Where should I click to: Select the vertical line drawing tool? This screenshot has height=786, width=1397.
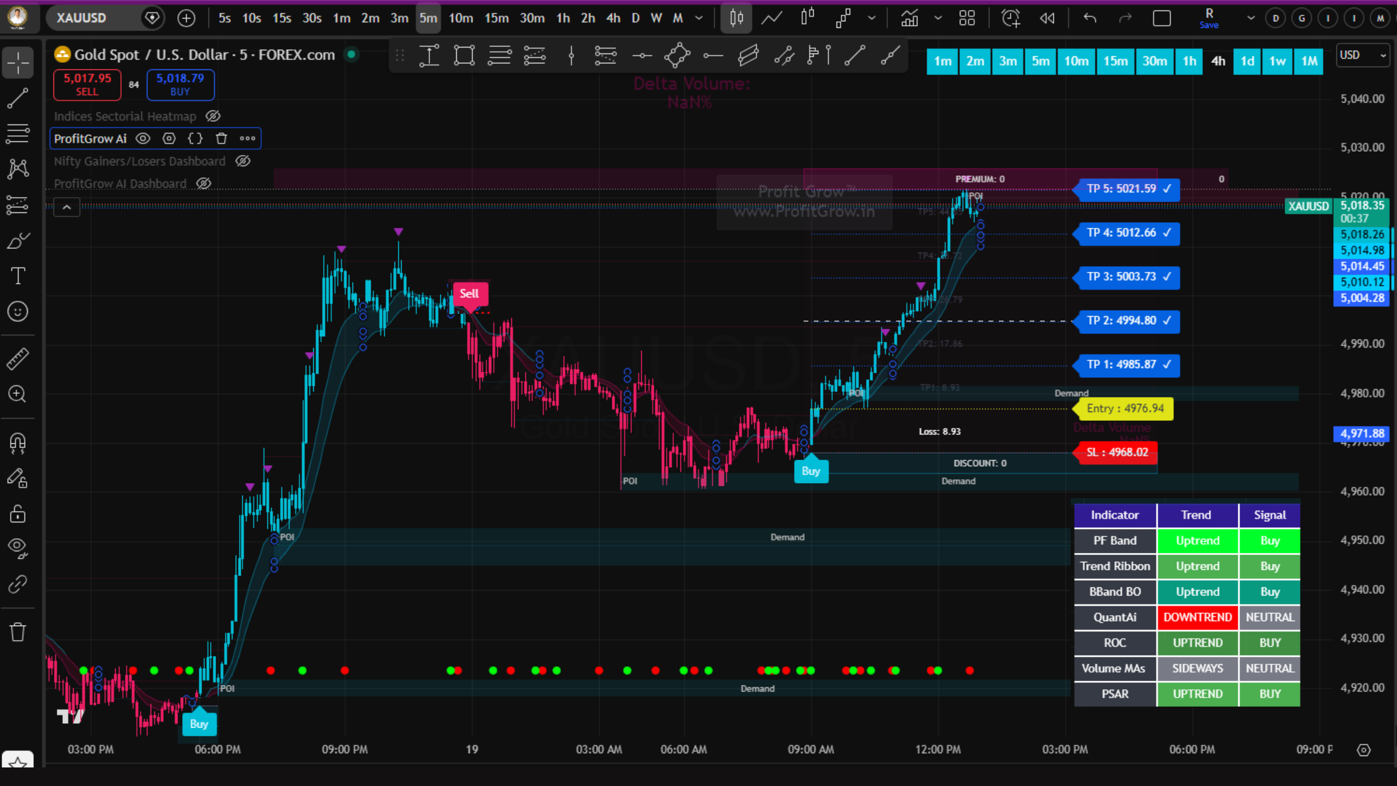click(571, 55)
